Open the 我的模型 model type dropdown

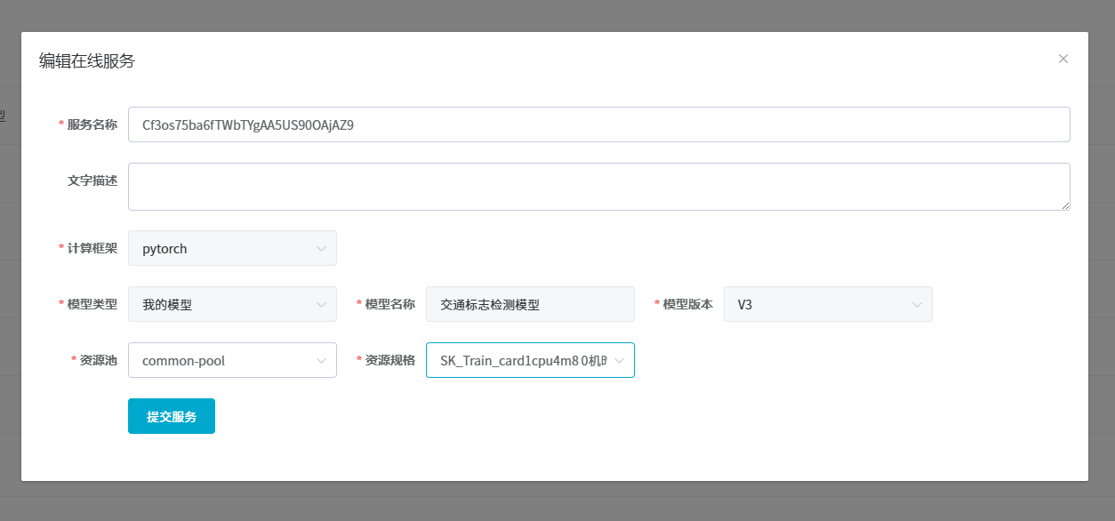[222, 304]
